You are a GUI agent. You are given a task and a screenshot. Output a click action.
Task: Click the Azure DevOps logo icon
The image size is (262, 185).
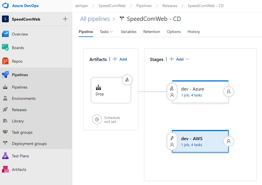click(x=6, y=6)
